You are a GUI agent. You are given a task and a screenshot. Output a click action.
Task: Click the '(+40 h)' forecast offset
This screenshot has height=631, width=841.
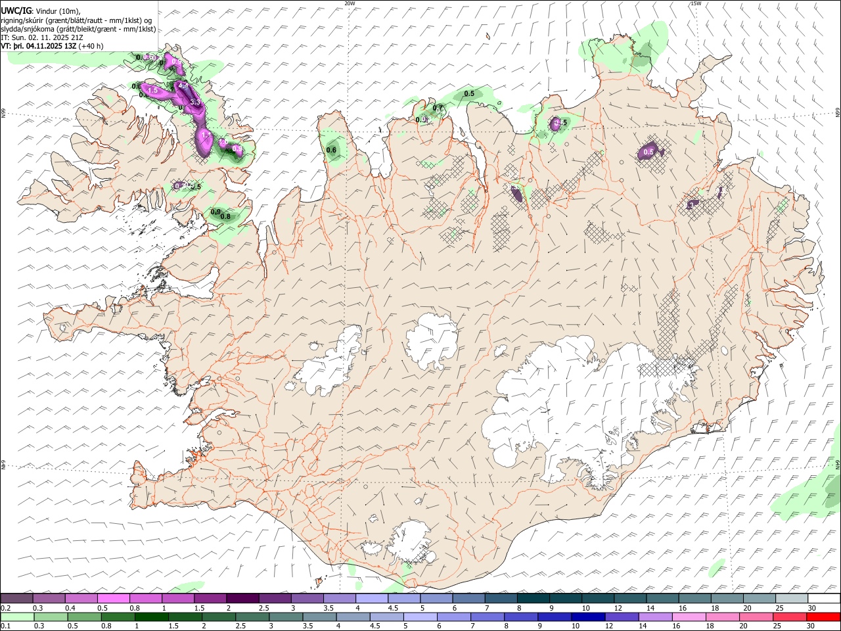[x=91, y=46]
